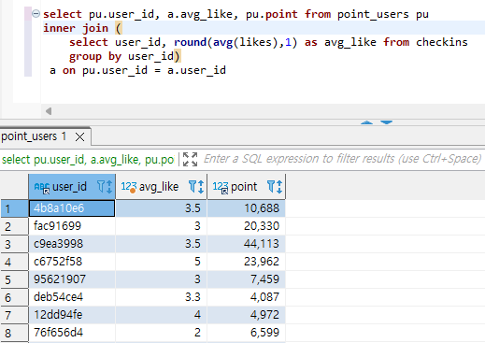Click 'inner join' keyword in editor
This screenshot has width=485, height=343.
click(76, 28)
